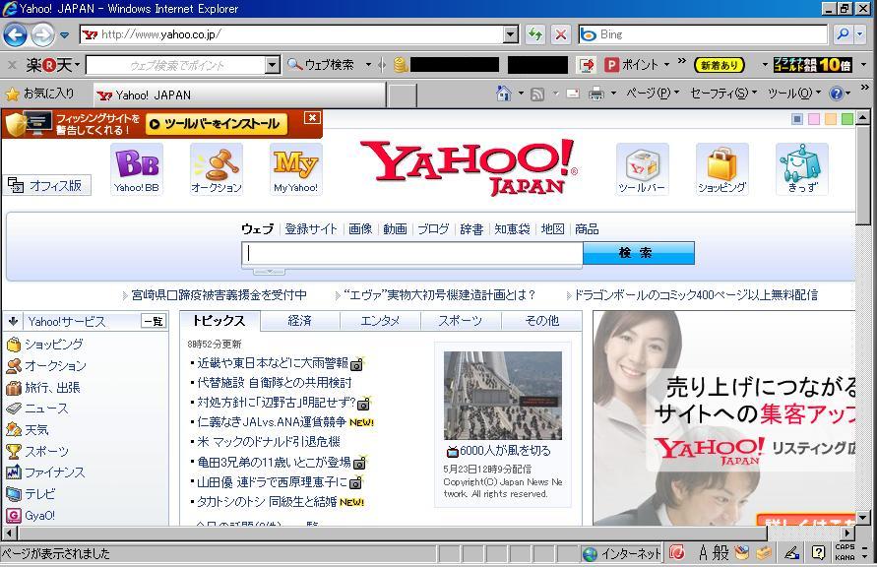Click the Bing search magnifier icon

pos(843,34)
